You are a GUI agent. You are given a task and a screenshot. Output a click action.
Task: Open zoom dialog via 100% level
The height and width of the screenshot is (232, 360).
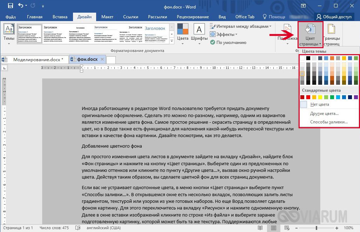(348, 228)
